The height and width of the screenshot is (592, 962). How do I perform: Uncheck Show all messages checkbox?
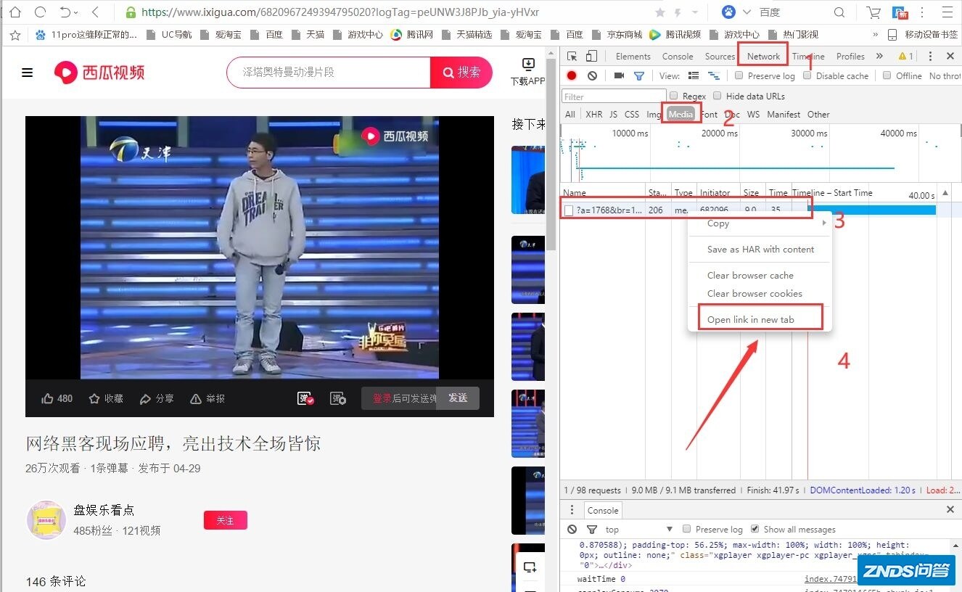pos(755,530)
